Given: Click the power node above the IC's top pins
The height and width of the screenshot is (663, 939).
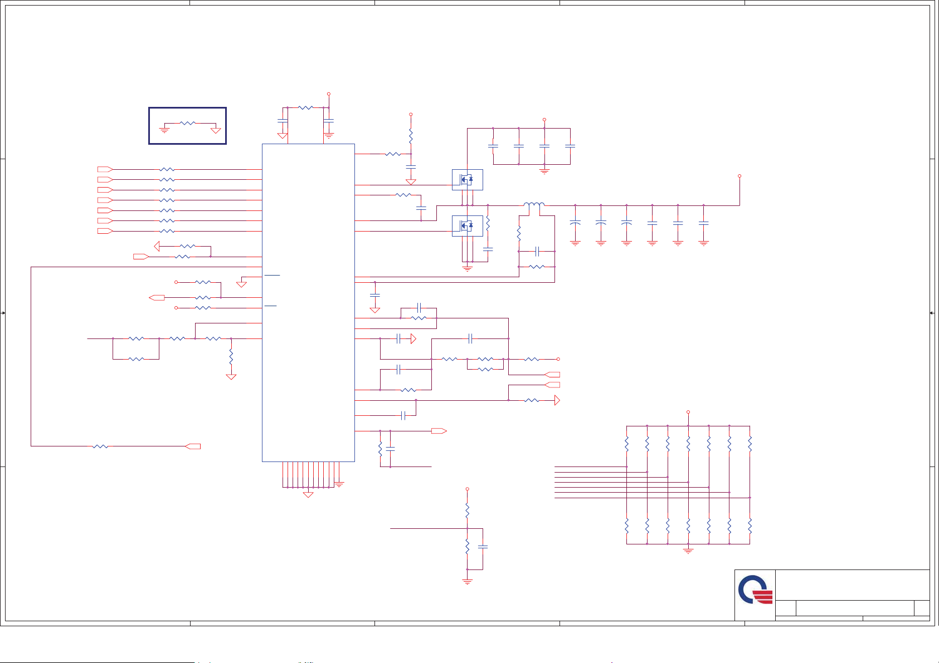Looking at the screenshot, I should [329, 94].
